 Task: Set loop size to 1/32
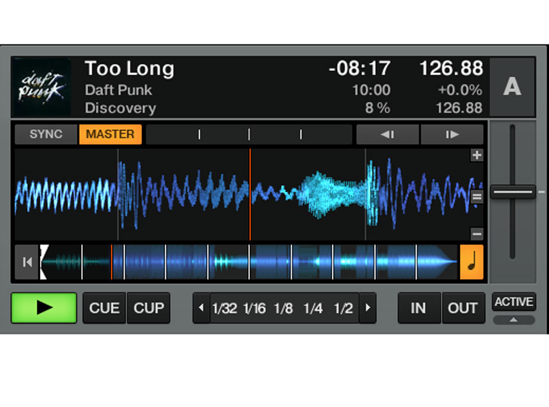(224, 308)
